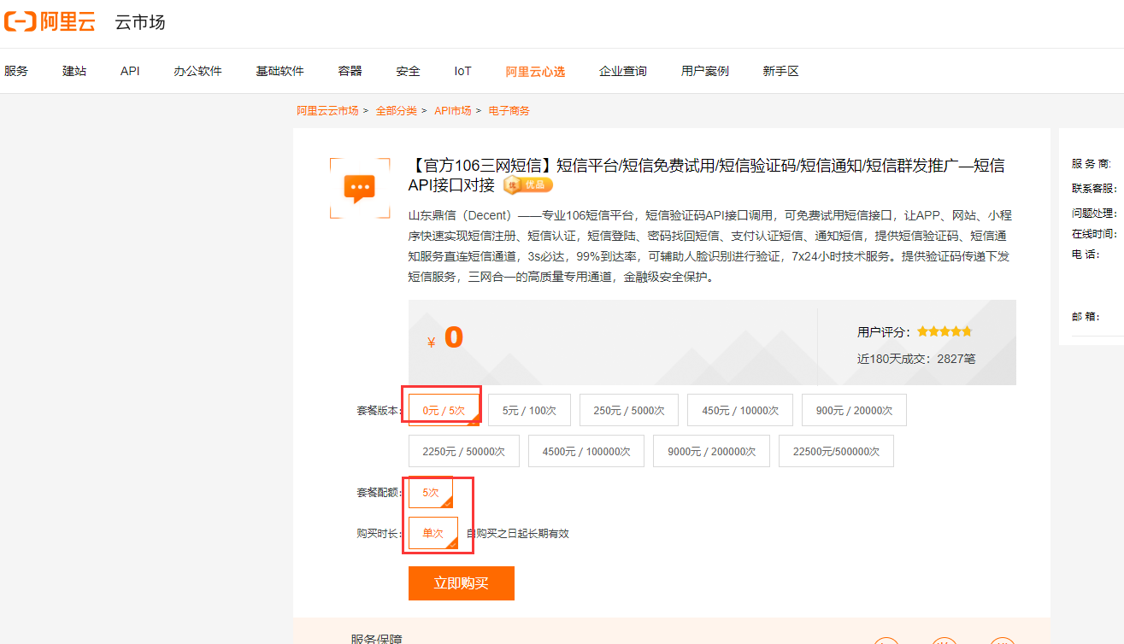Open the 新手区 nav item
Image resolution: width=1124 pixels, height=644 pixels.
(x=781, y=71)
